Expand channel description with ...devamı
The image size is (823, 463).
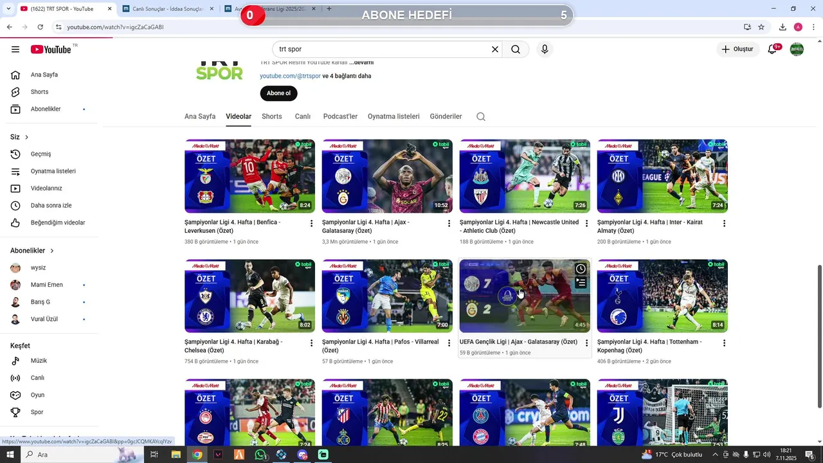361,62
